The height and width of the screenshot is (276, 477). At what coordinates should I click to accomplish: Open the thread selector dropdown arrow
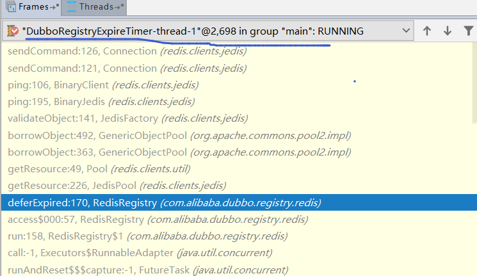[x=406, y=31]
